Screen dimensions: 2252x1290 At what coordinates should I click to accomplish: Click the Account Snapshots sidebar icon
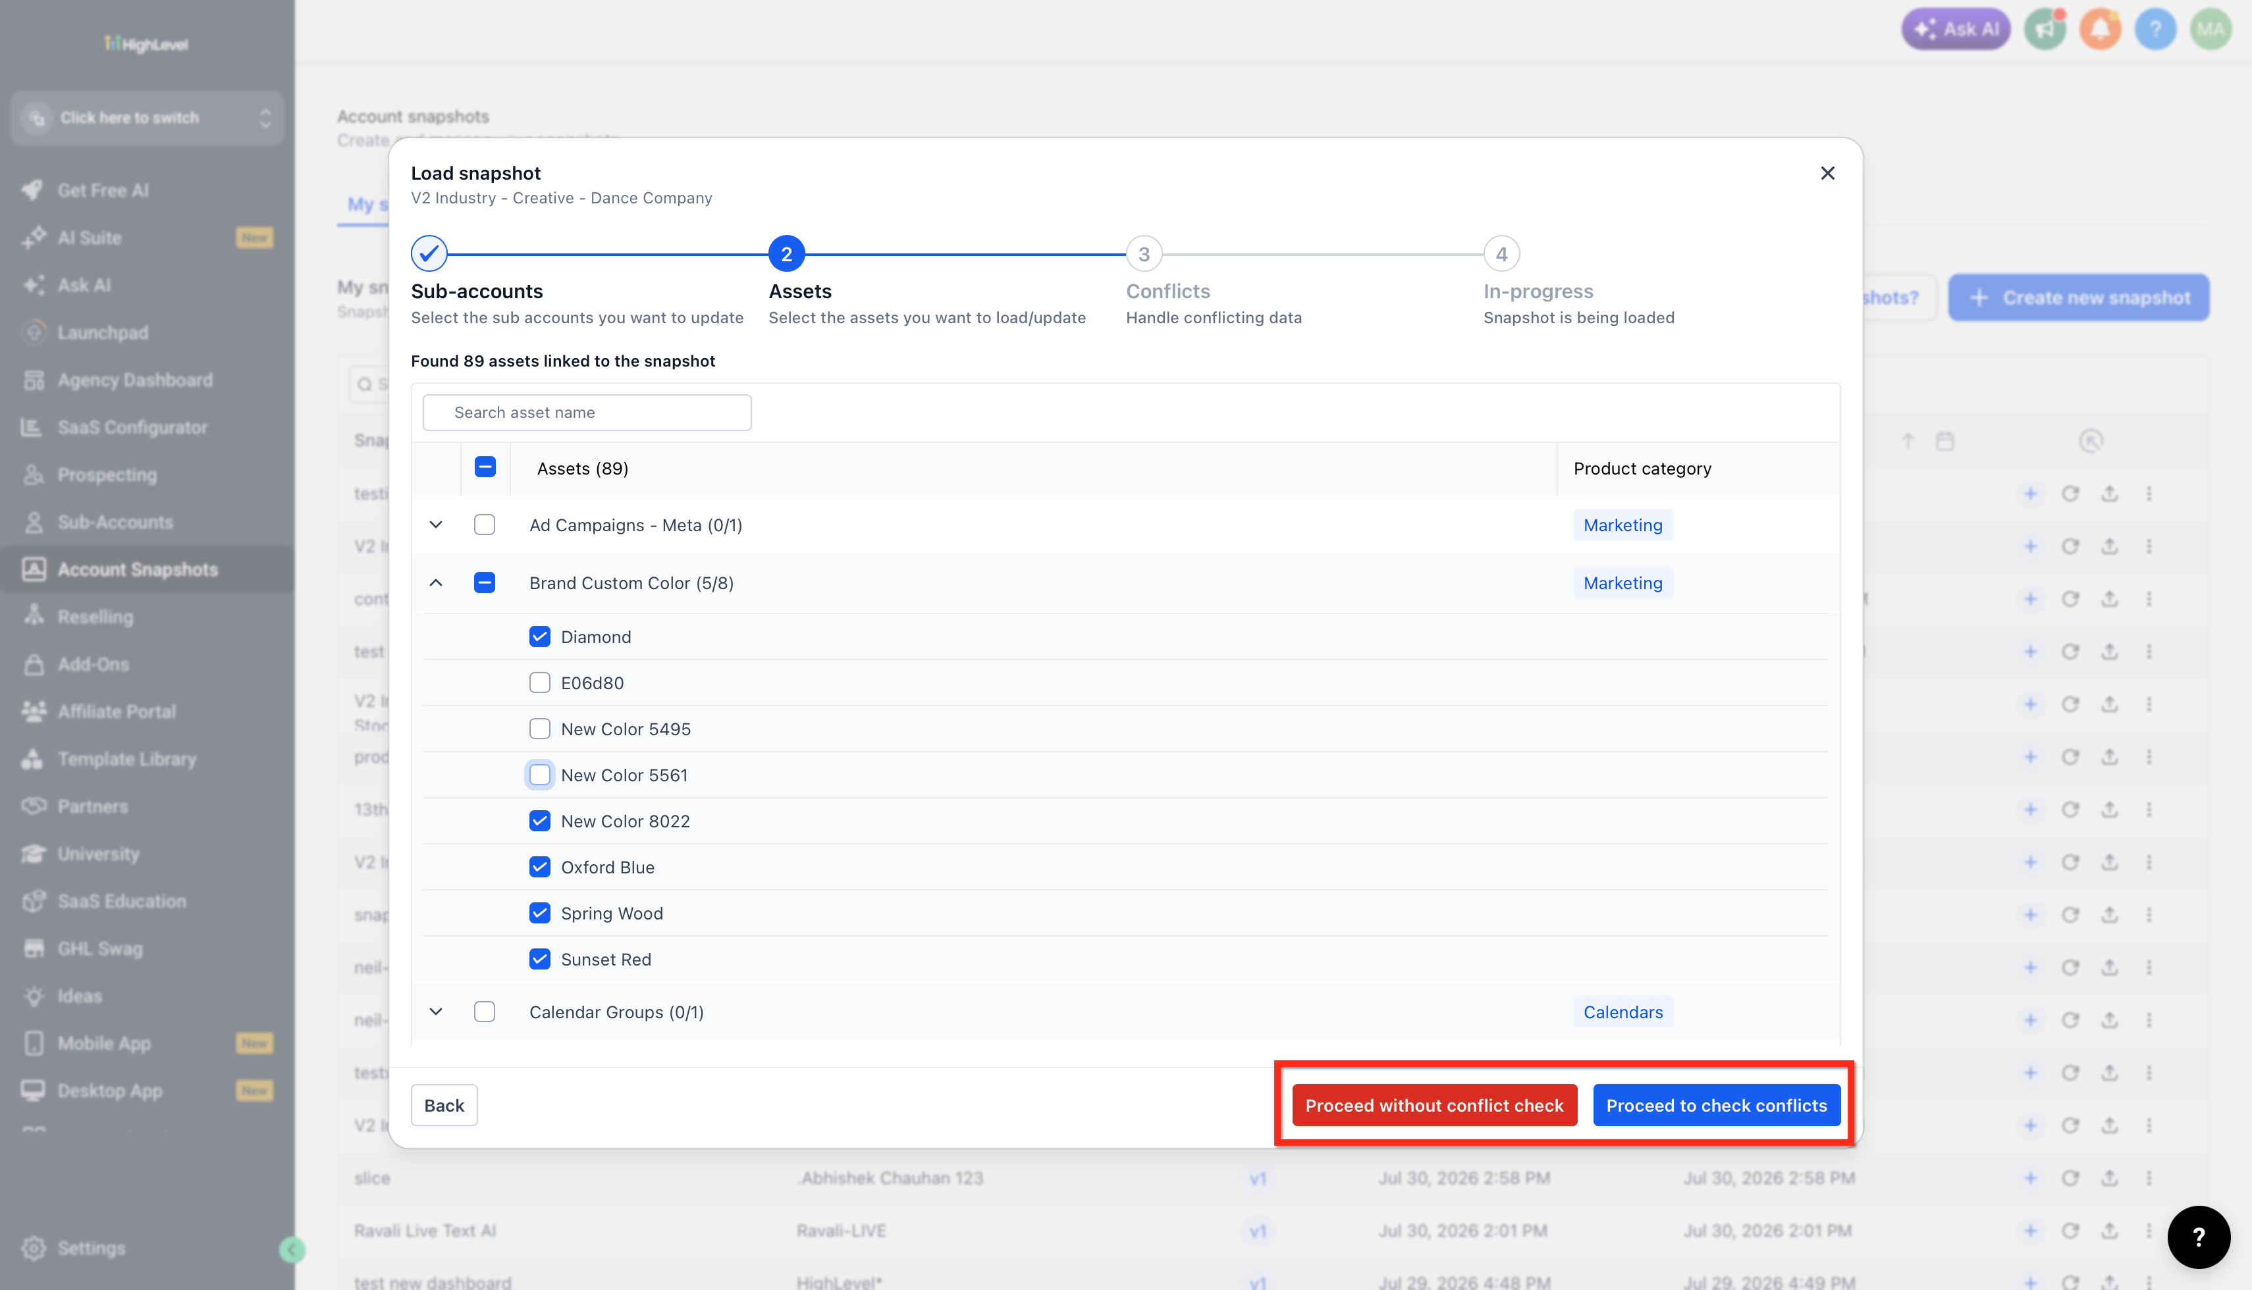tap(34, 569)
